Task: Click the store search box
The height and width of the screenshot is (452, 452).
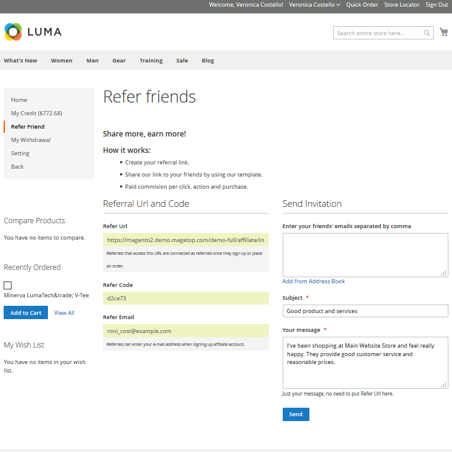Action: 378,33
